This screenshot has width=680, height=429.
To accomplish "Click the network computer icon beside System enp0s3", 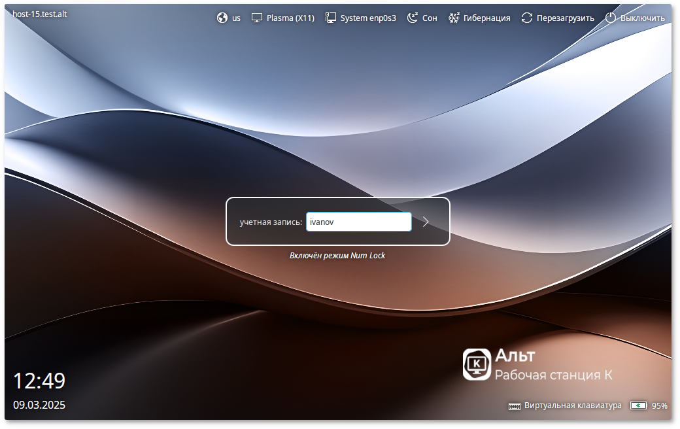I will pos(331,18).
